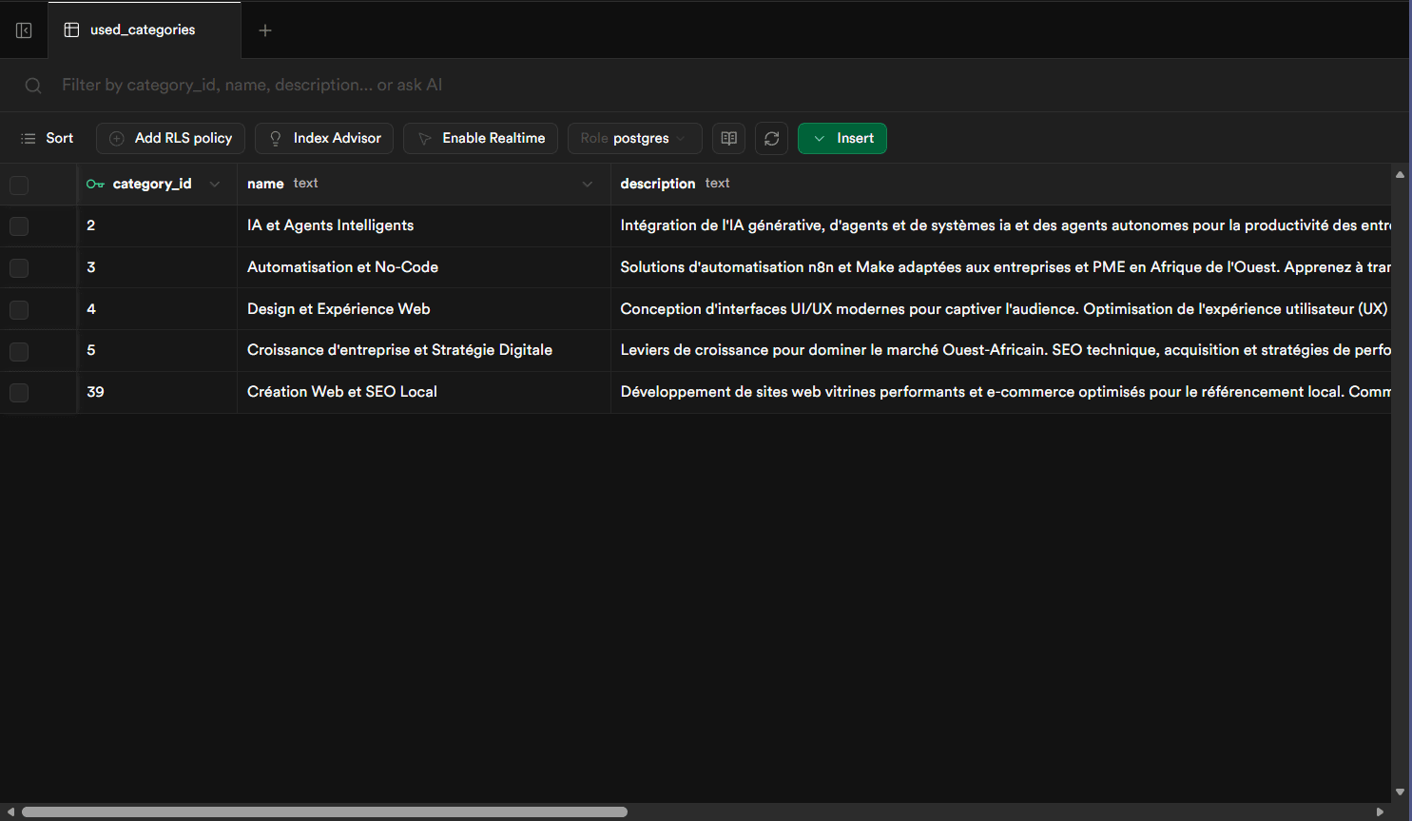
Task: Click the vertical scroll down arrow
Action: click(1400, 792)
